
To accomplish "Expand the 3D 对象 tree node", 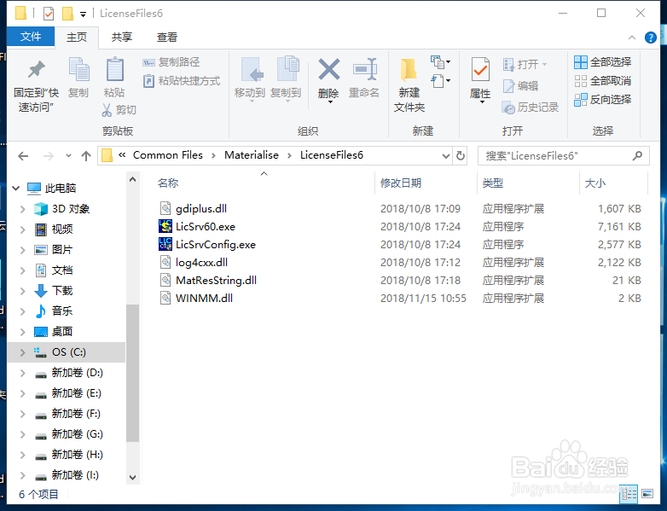I will pyautogui.click(x=22, y=209).
